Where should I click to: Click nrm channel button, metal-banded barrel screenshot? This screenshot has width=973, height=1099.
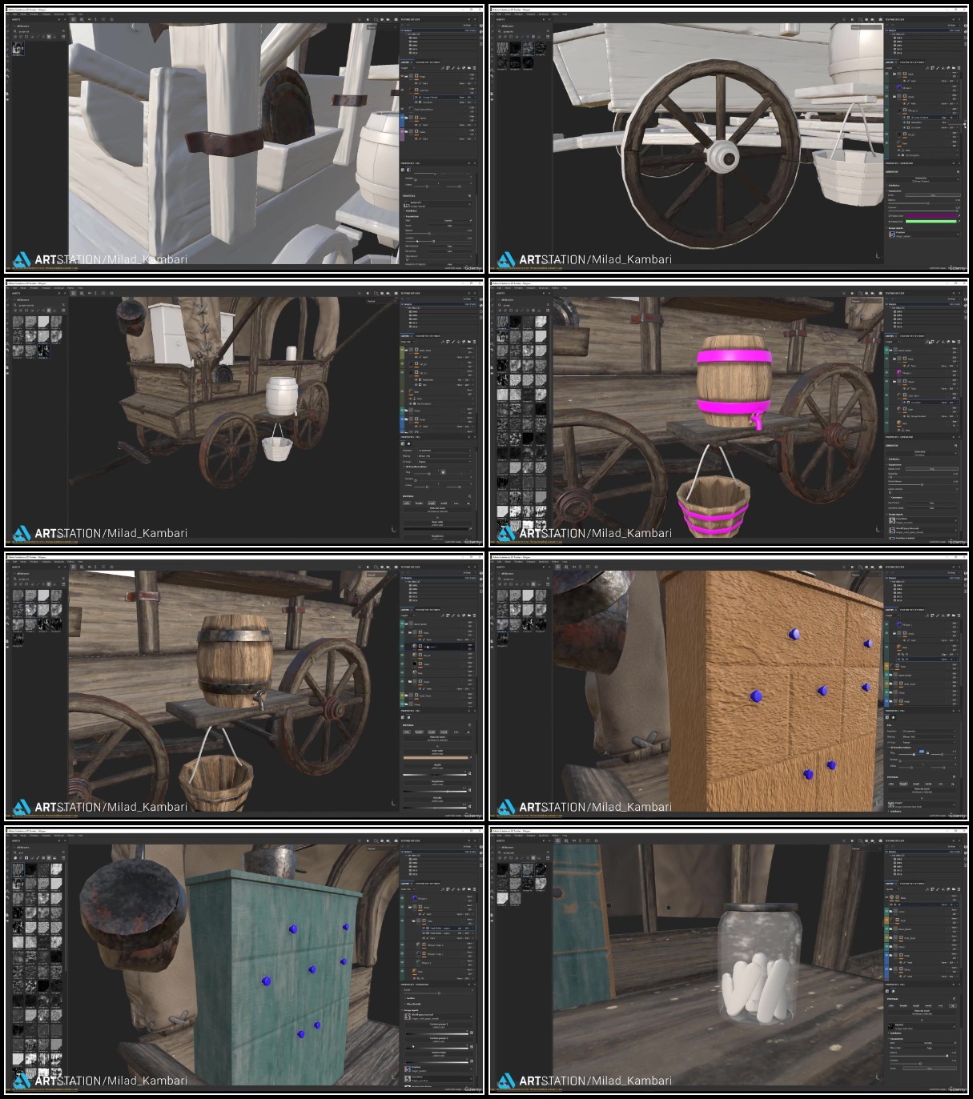pyautogui.click(x=456, y=732)
